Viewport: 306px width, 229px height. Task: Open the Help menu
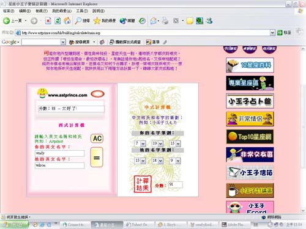pyautogui.click(x=99, y=11)
